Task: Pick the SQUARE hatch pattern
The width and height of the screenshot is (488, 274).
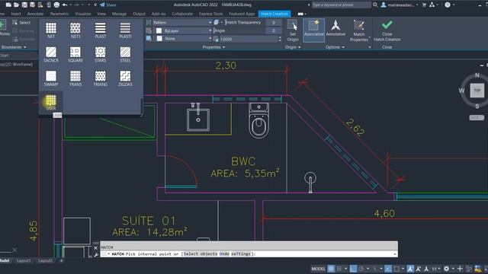Action: coord(75,54)
